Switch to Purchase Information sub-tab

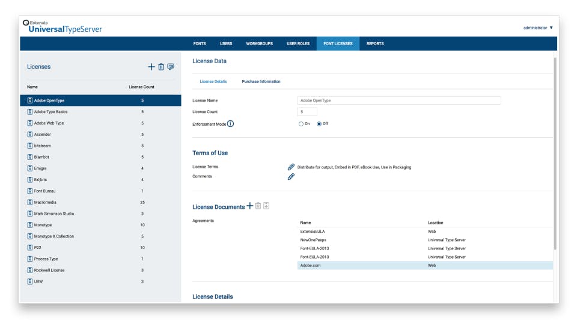(261, 81)
